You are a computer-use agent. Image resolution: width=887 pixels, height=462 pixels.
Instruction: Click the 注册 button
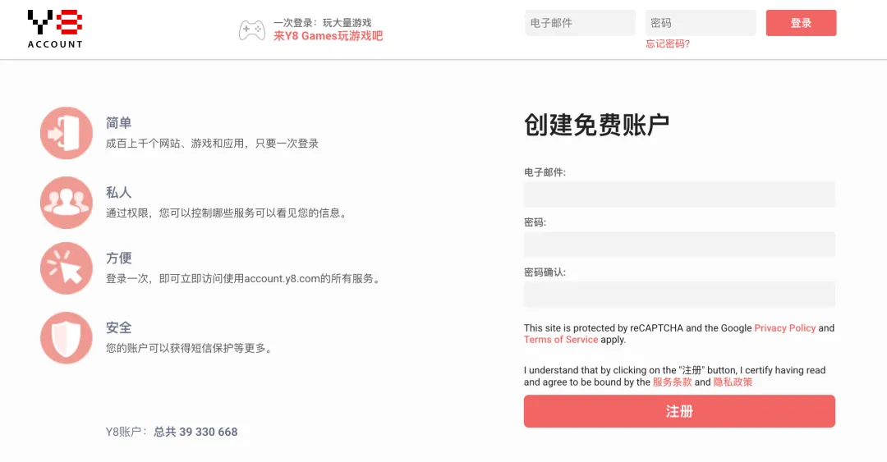pyautogui.click(x=679, y=411)
